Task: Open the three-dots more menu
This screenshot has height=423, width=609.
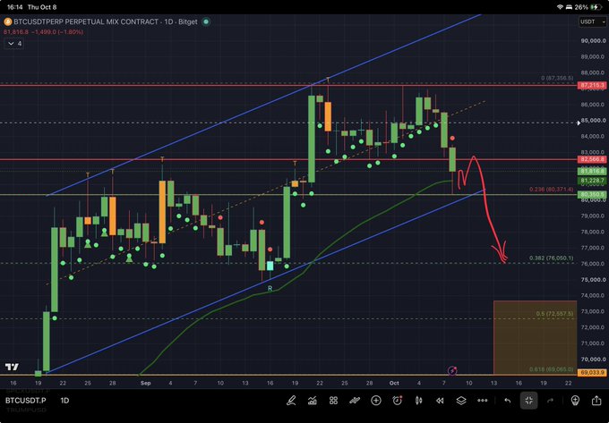Action: click(483, 401)
